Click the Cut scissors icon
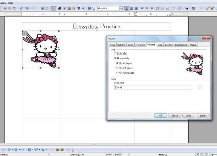Image resolution: width=217 pixels, height=156 pixels. pos(5,8)
